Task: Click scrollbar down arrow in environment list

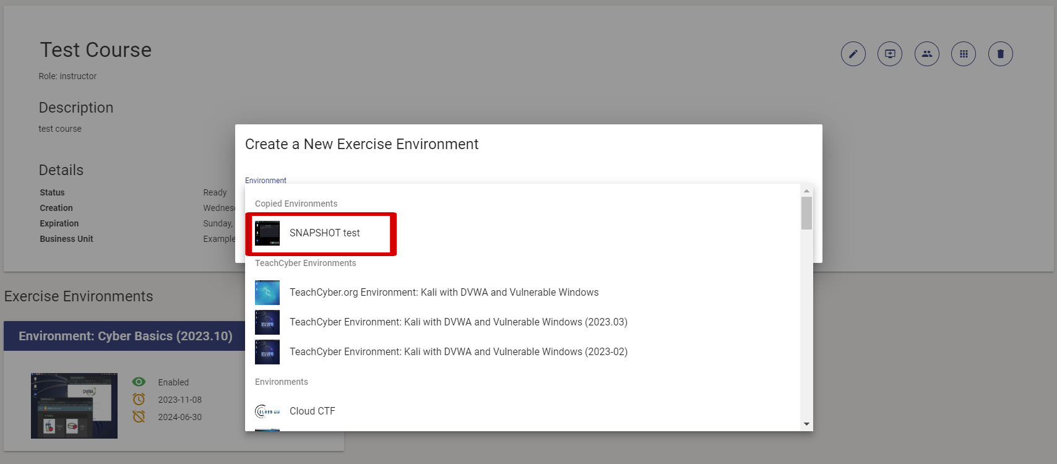Action: pyautogui.click(x=806, y=424)
